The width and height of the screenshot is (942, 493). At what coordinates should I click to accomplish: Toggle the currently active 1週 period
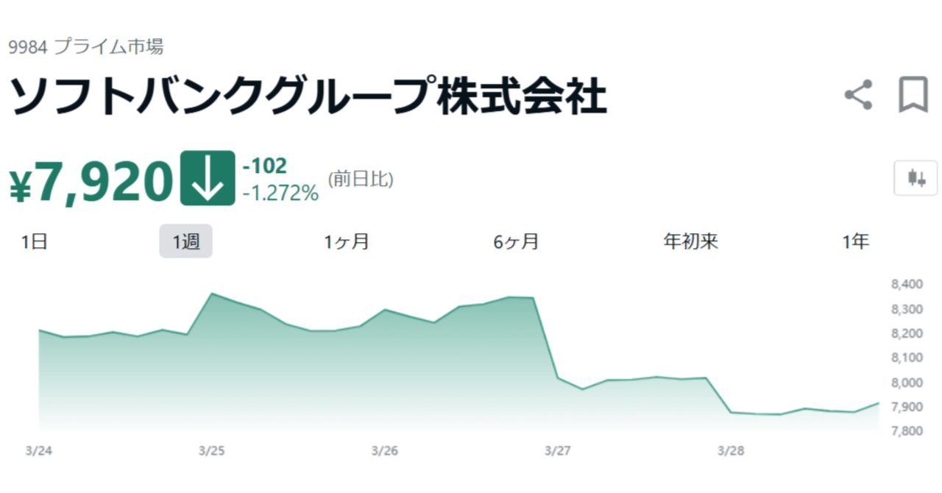click(x=186, y=241)
